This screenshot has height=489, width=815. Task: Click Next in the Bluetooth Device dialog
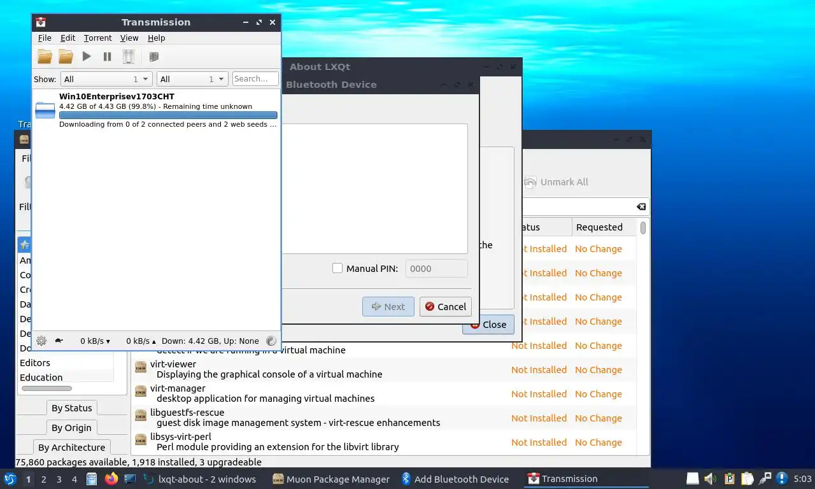pyautogui.click(x=388, y=306)
